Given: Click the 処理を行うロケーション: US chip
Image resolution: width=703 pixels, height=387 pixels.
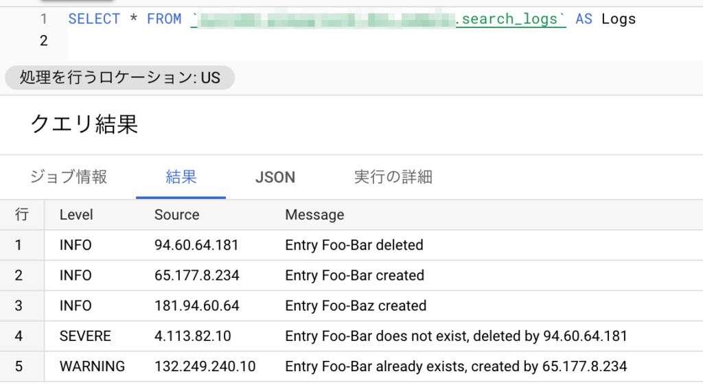Looking at the screenshot, I should click(120, 78).
